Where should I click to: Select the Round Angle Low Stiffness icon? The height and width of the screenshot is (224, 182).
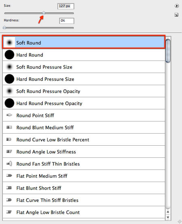[9, 151]
